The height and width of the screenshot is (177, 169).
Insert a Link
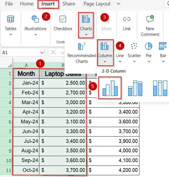point(127,23)
